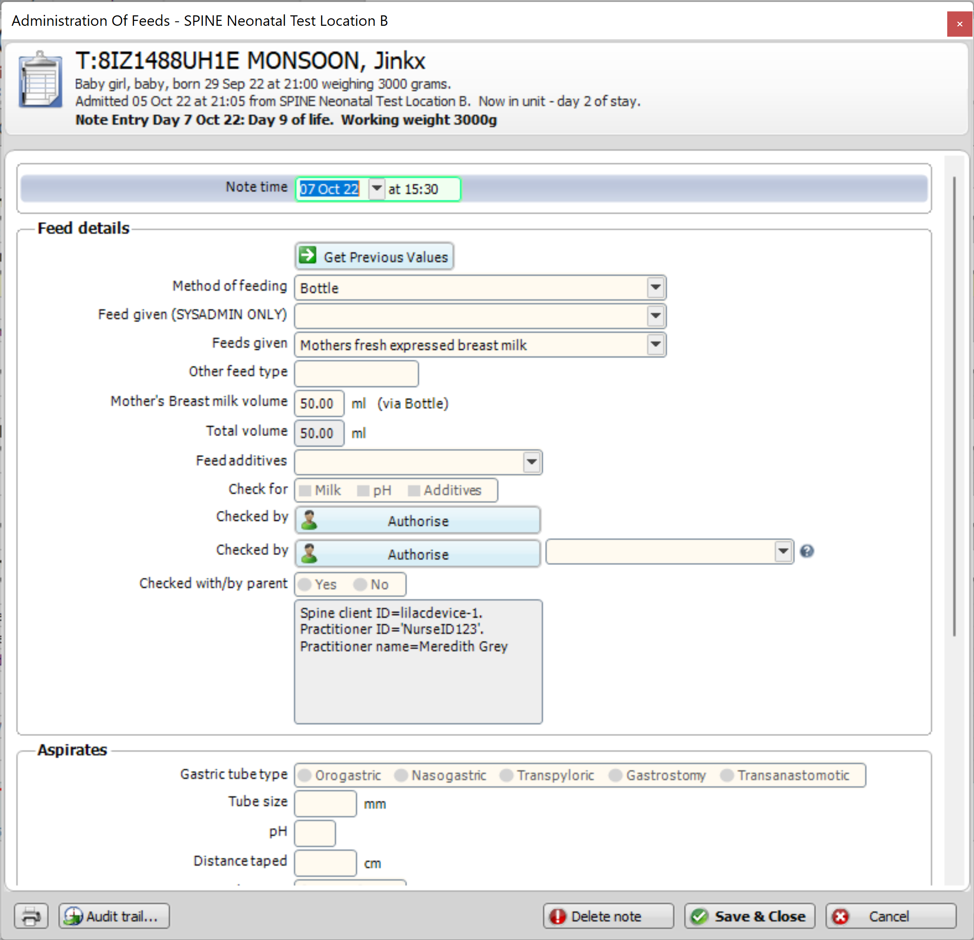This screenshot has width=974, height=940.
Task: Click the Audit trail globe icon
Action: tap(73, 916)
